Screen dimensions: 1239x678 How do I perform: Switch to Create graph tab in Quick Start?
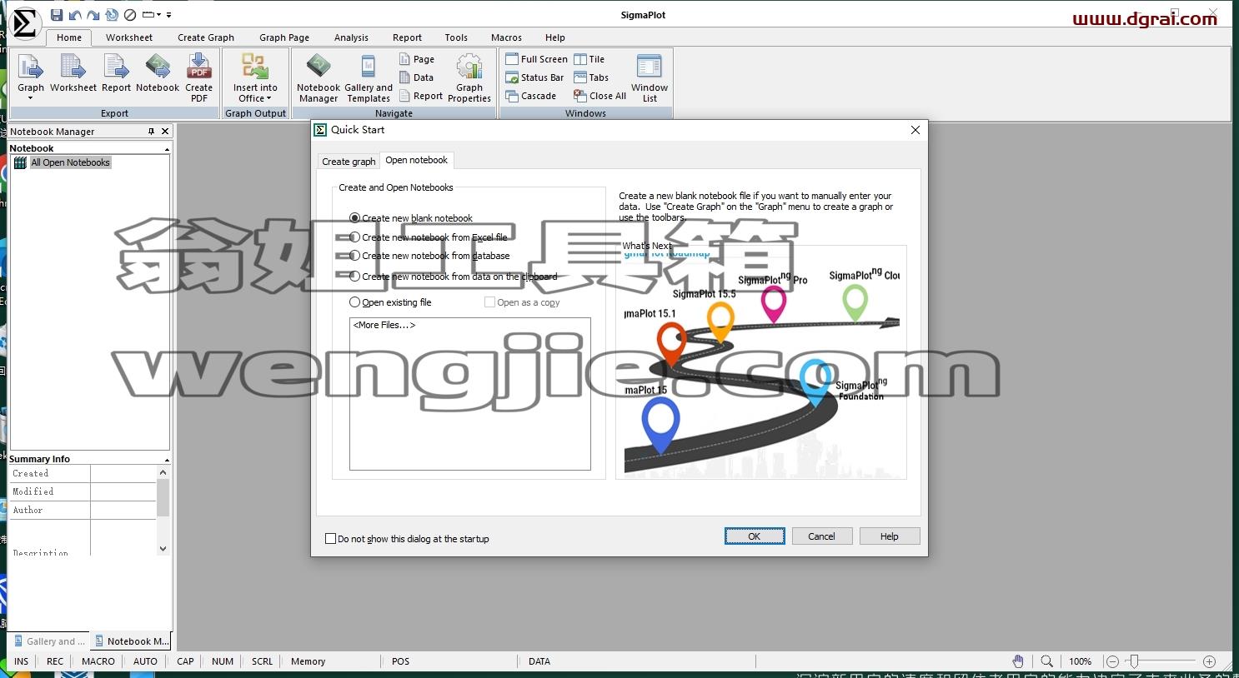tap(349, 162)
